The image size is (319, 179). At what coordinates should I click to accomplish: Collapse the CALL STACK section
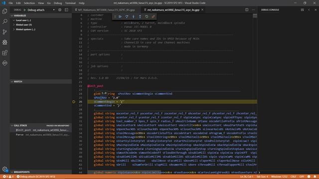(x=41, y=125)
